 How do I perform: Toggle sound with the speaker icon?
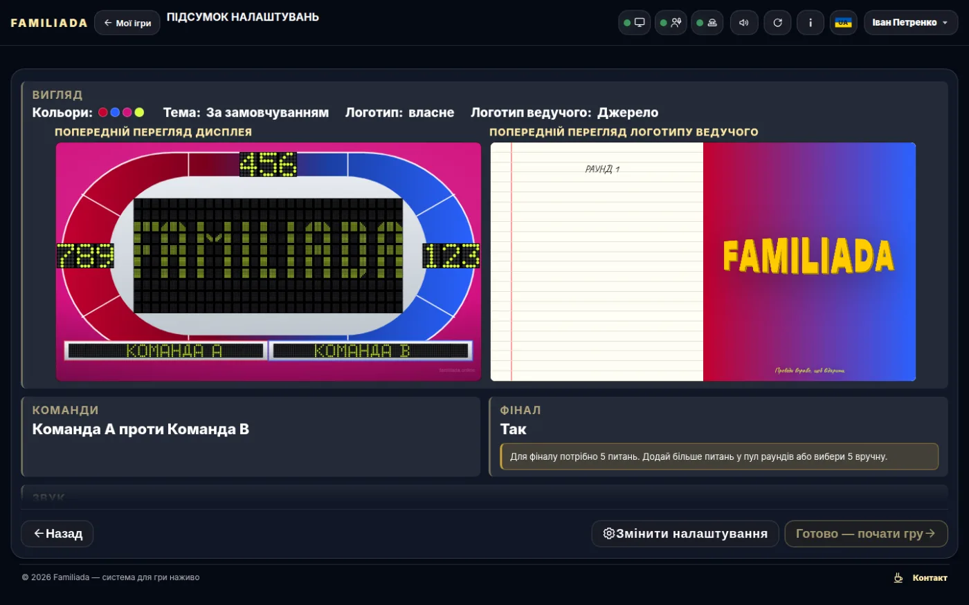click(744, 23)
